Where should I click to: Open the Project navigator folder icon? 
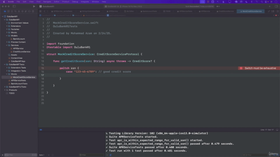(x=5, y=11)
